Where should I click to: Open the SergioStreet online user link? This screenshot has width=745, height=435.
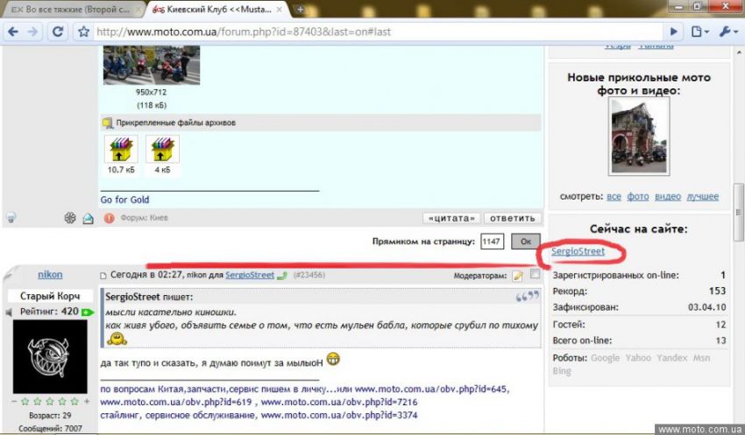click(578, 252)
